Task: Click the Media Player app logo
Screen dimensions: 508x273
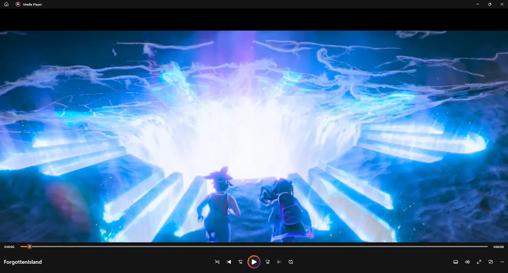Action: click(18, 4)
